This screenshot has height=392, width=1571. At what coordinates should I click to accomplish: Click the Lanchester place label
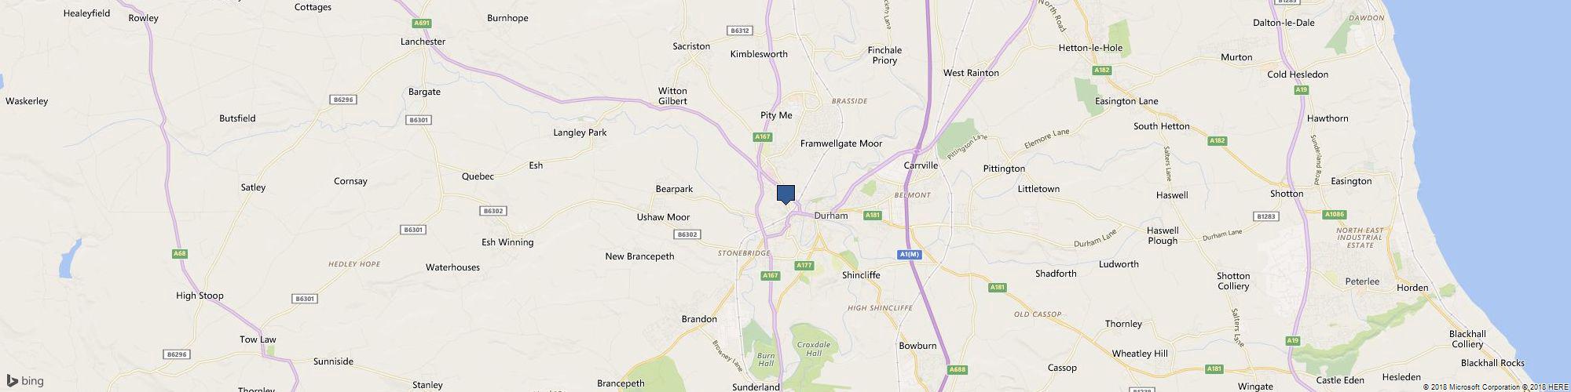(423, 42)
